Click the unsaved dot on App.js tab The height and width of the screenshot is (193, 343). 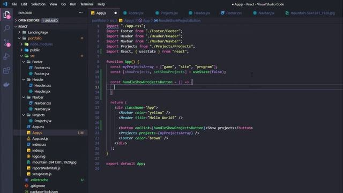pos(116,13)
